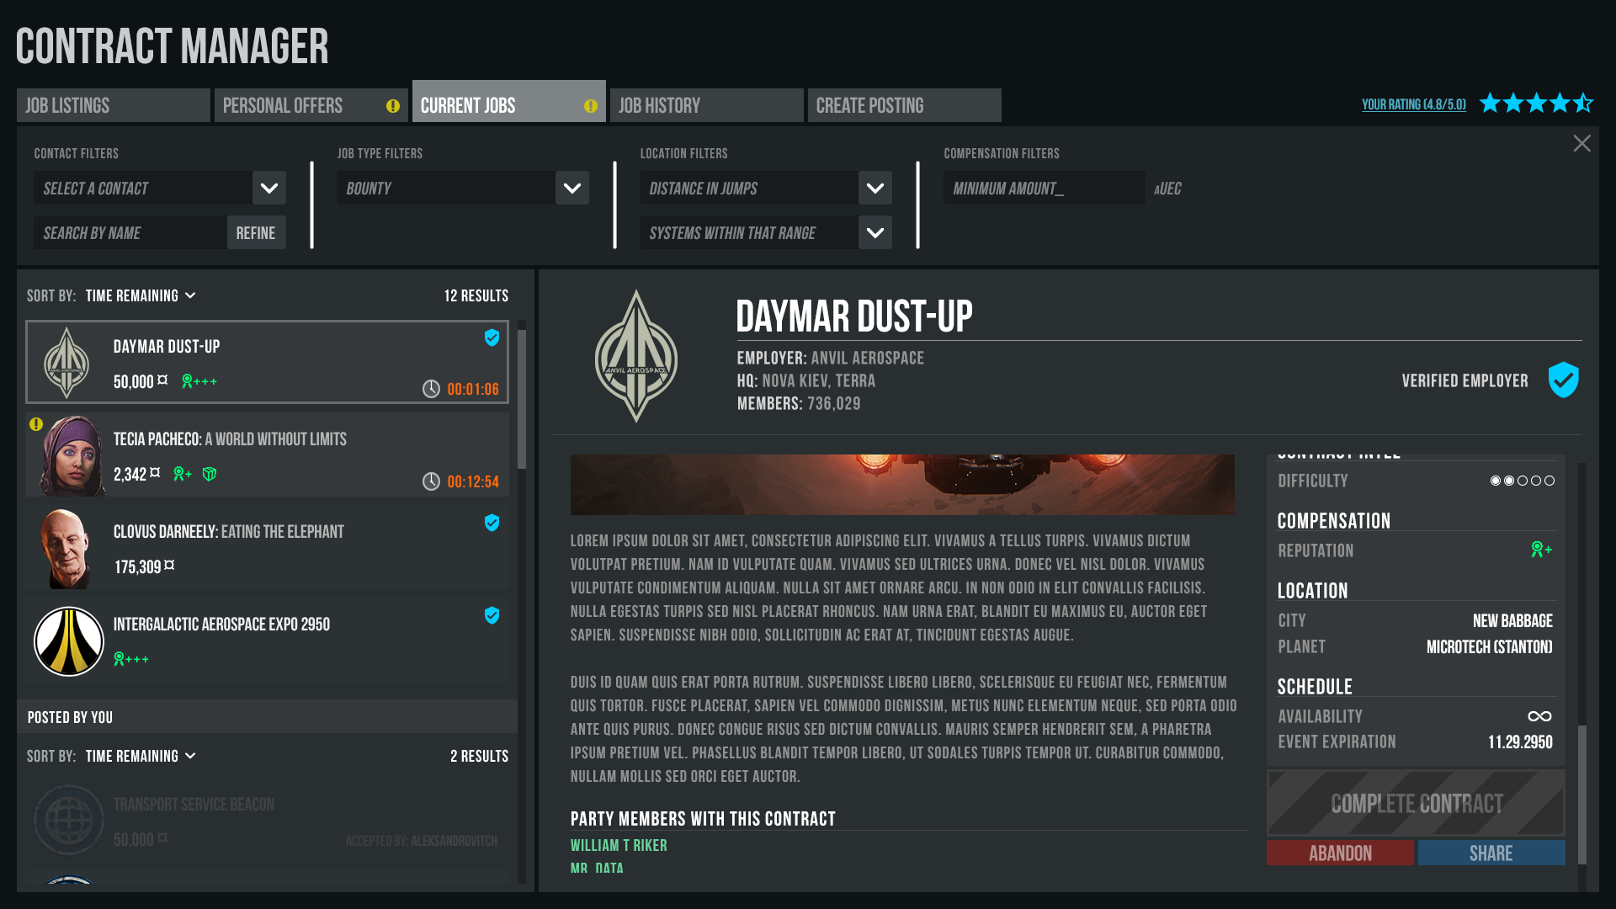Viewport: 1616px width, 909px height.
Task: Select the first difficulty circle
Action: [x=1496, y=481]
